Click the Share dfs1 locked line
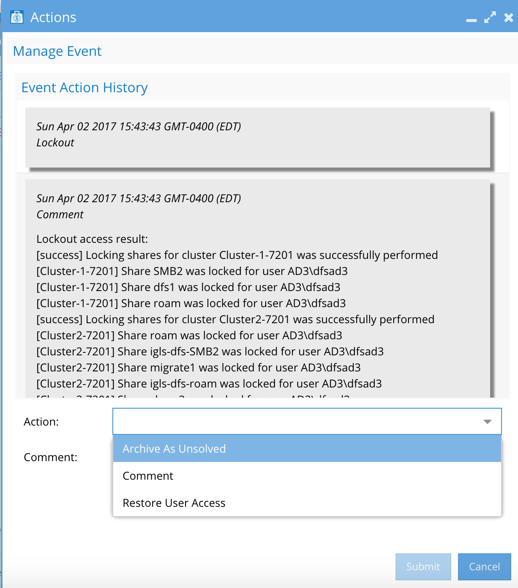This screenshot has width=518, height=588. coord(188,287)
